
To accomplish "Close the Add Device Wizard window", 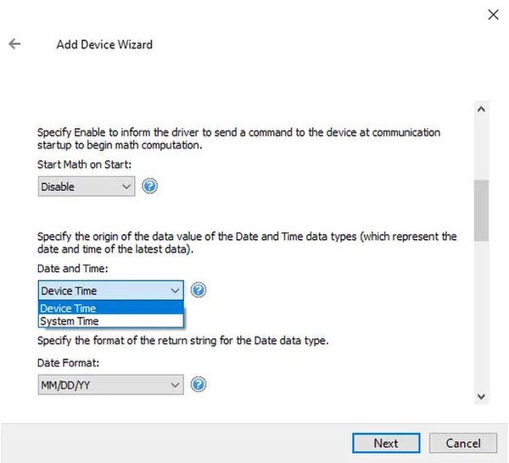I will (493, 14).
